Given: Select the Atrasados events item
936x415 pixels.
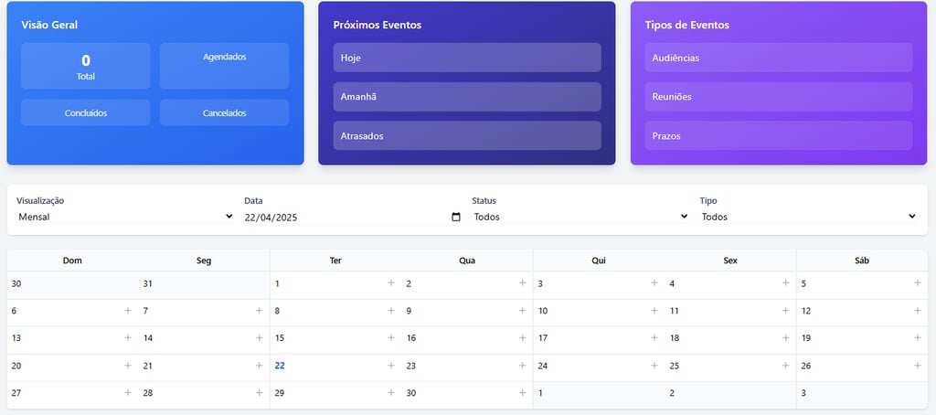Looking at the screenshot, I should pos(467,135).
